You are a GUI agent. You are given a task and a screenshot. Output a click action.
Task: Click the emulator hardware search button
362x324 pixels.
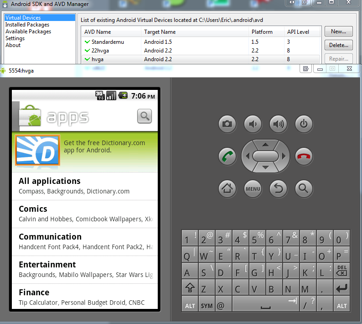coord(304,189)
